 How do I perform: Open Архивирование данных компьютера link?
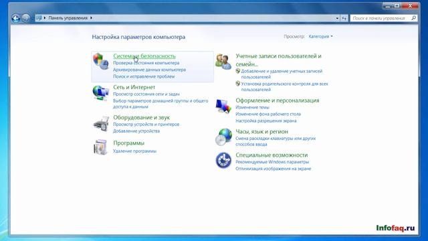coord(150,70)
